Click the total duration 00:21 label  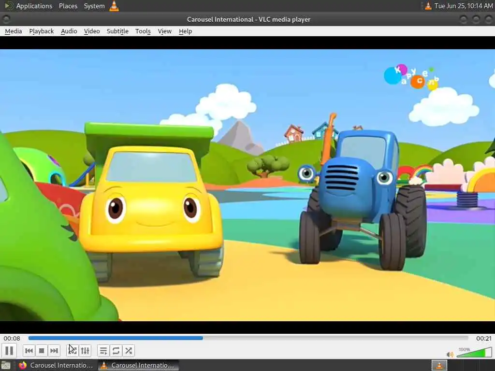pyautogui.click(x=483, y=338)
